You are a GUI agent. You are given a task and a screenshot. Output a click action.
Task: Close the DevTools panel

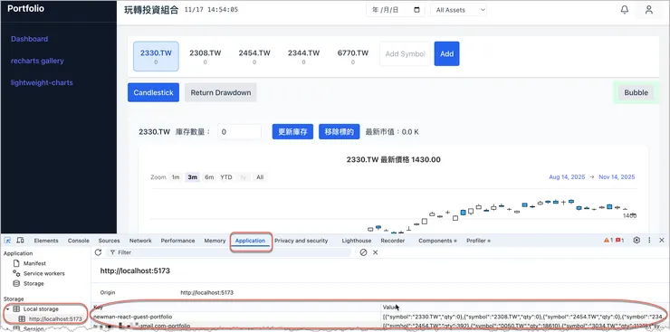(662, 241)
